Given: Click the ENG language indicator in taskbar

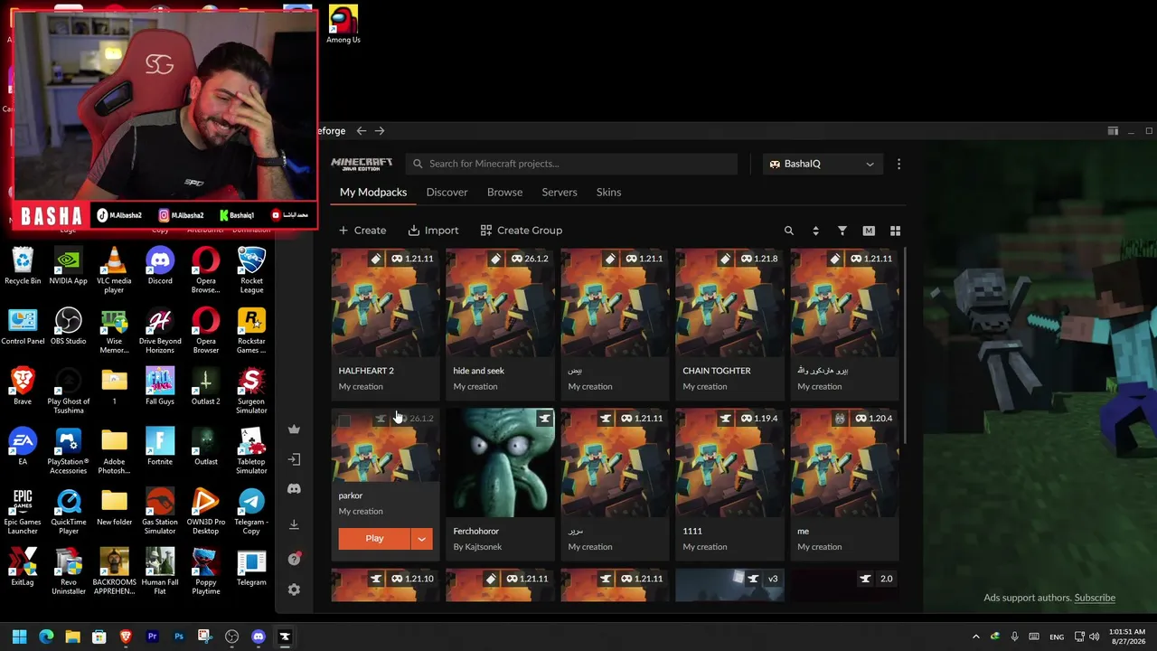Looking at the screenshot, I should 1056,637.
